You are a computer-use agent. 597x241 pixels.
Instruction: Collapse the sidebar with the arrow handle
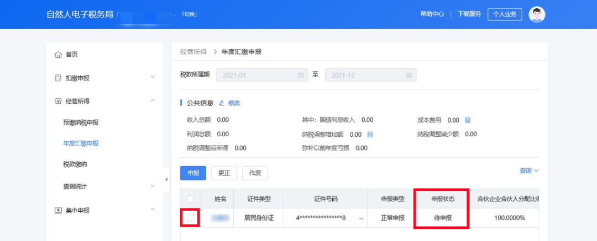(x=166, y=179)
